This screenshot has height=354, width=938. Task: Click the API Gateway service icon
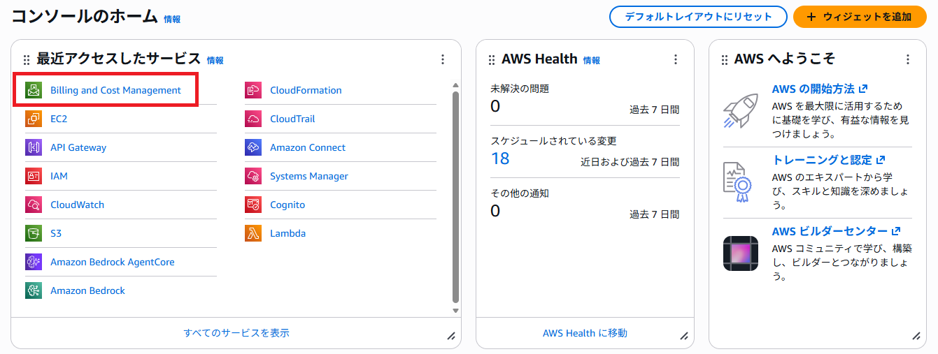pyautogui.click(x=34, y=147)
